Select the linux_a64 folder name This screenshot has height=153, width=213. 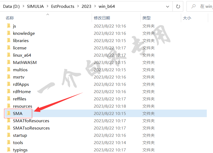22,55
